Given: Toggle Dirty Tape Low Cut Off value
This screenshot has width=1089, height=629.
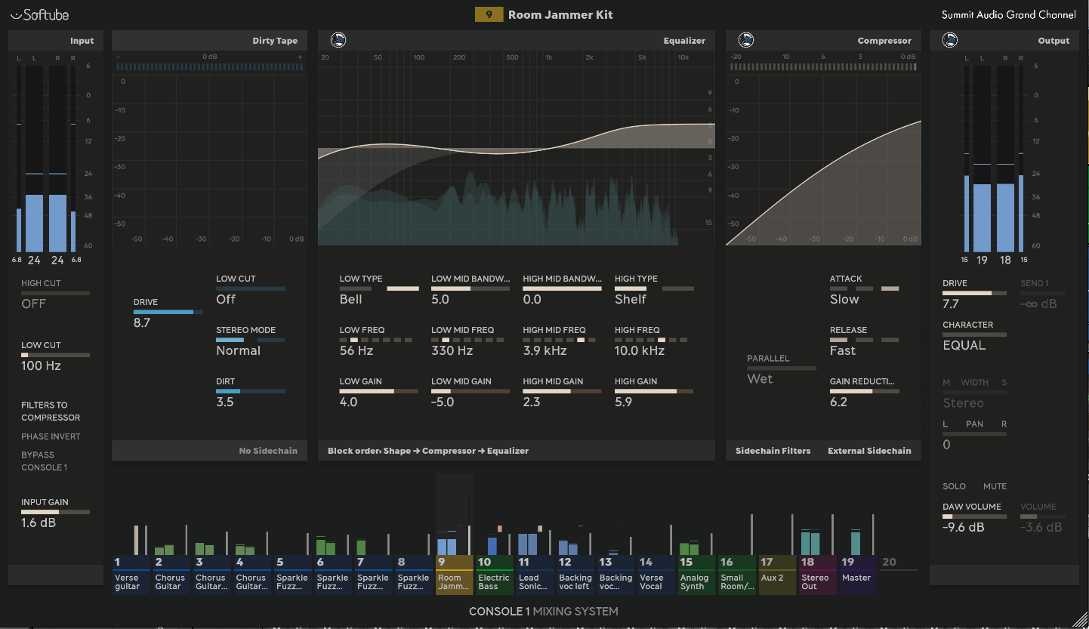Looking at the screenshot, I should pos(226,299).
